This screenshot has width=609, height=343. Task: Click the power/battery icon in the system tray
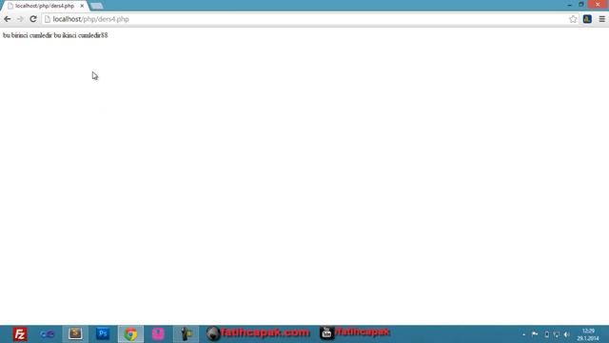click(546, 334)
